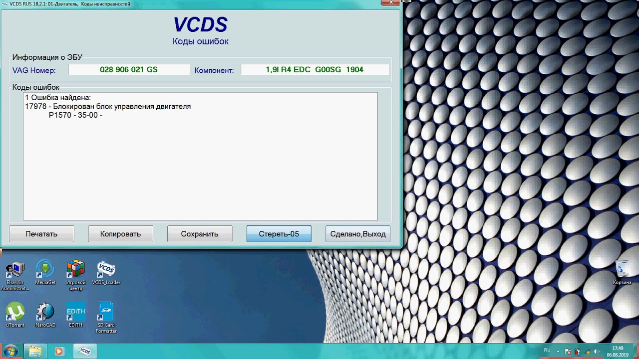Image resolution: width=639 pixels, height=359 pixels.
Task: Open NaroCAD desktop shortcut
Action: (x=45, y=315)
